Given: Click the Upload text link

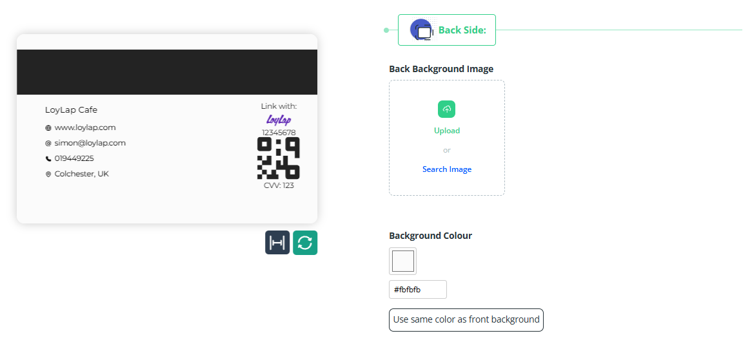Looking at the screenshot, I should click(446, 131).
